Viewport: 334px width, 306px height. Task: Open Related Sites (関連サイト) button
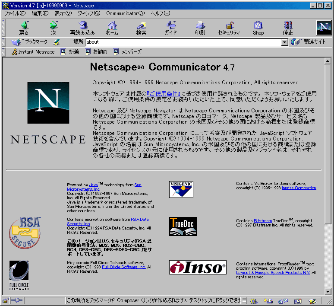coord(308,42)
